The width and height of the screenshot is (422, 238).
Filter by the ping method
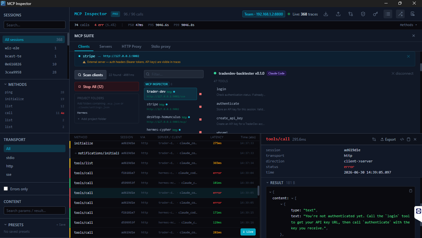pyautogui.click(x=34, y=92)
